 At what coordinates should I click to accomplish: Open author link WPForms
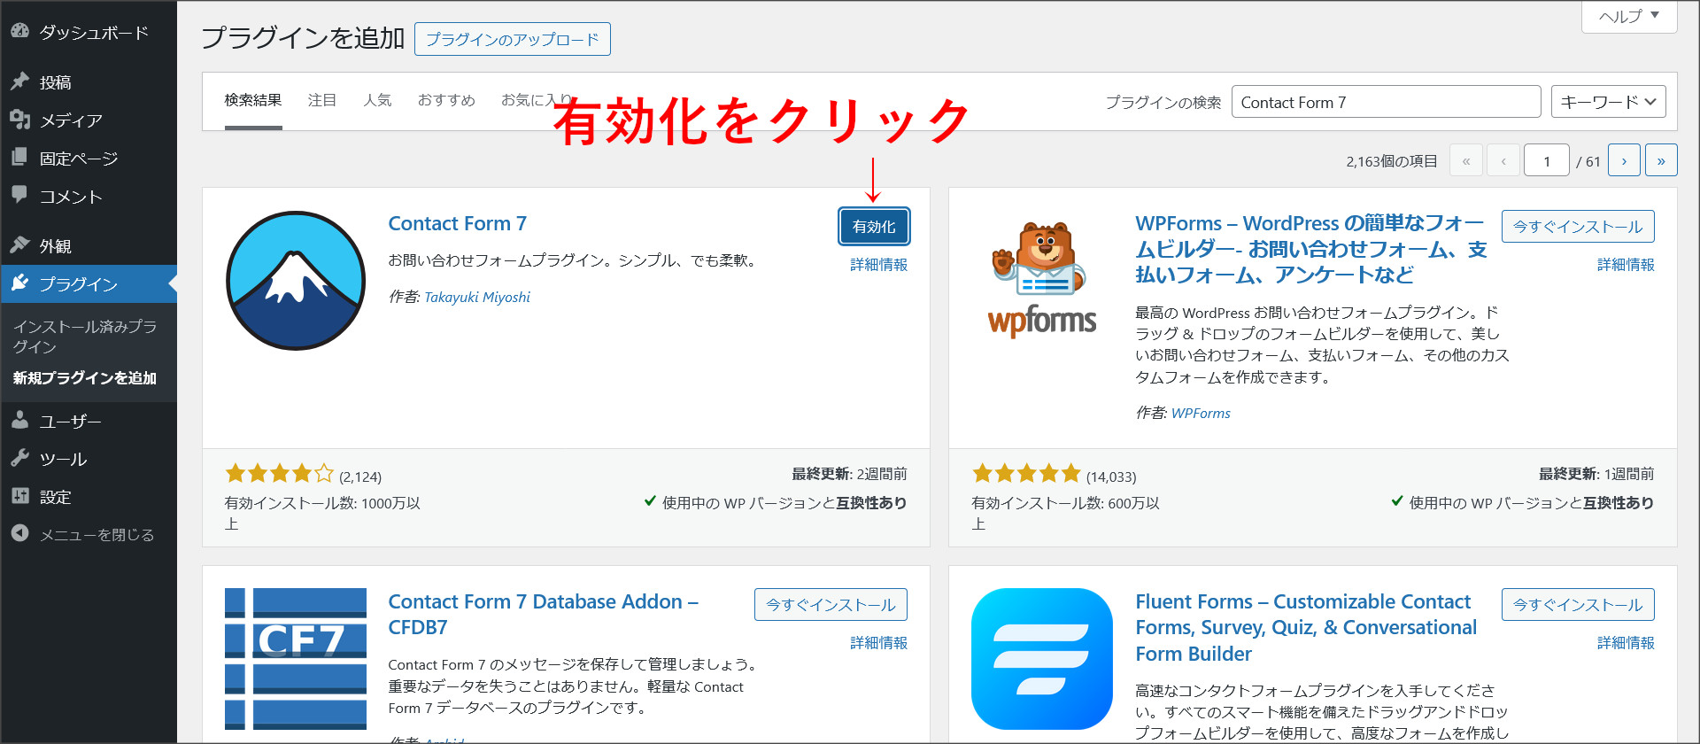(x=1201, y=413)
